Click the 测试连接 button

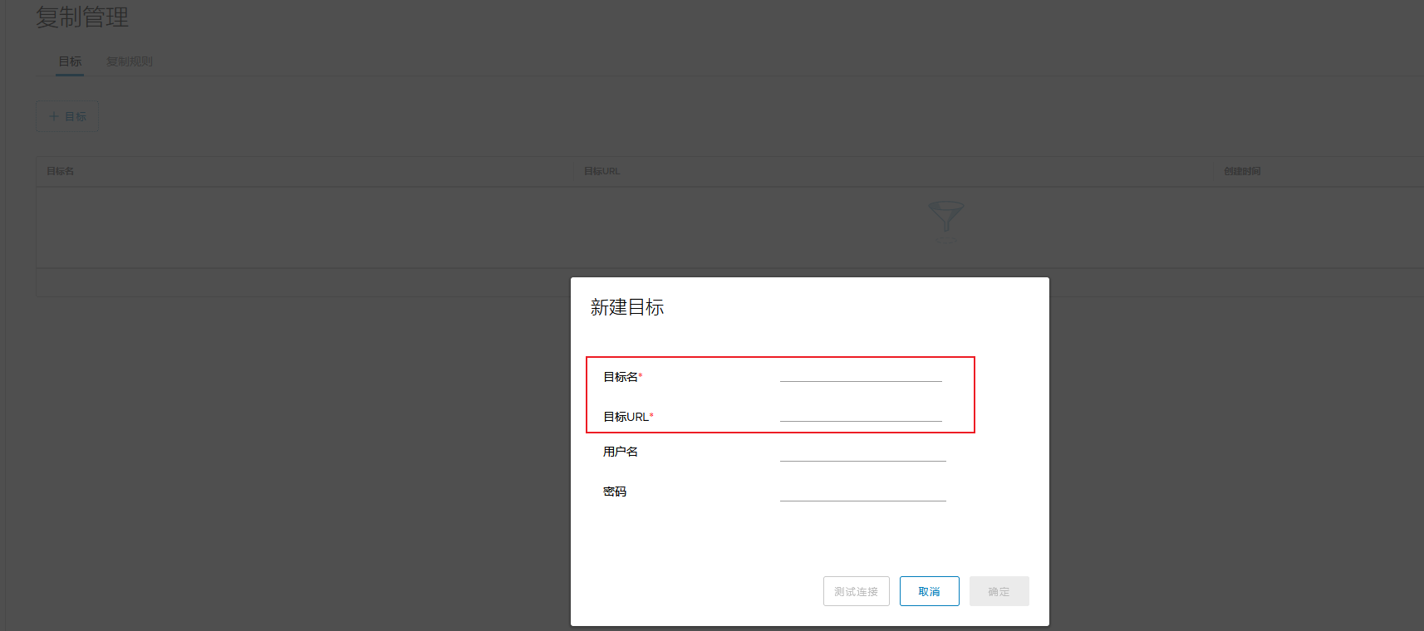click(x=857, y=591)
